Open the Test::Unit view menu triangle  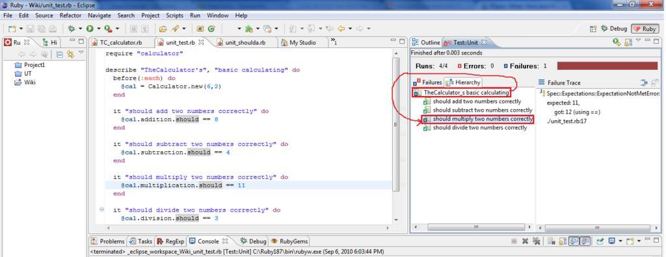[638, 40]
